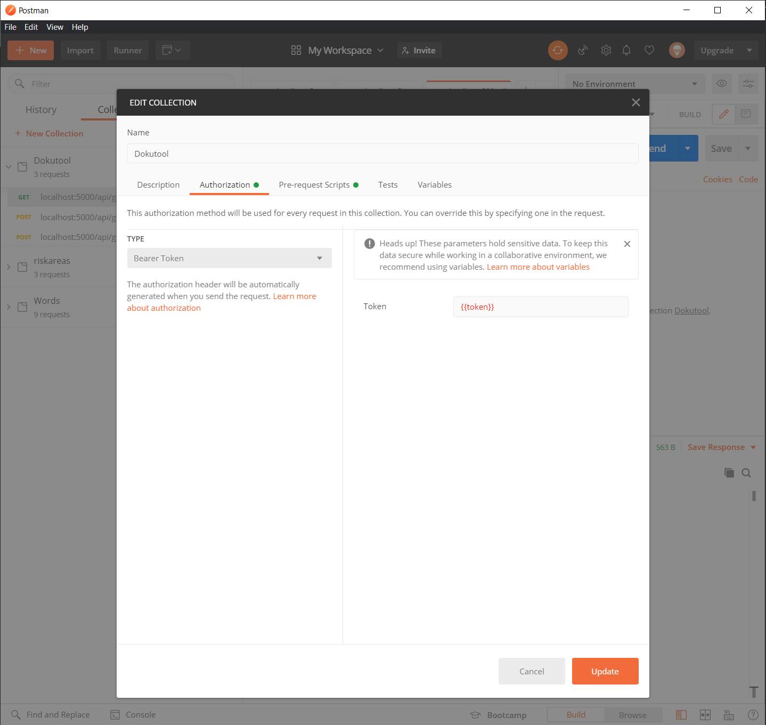Click the Update button

coord(605,671)
